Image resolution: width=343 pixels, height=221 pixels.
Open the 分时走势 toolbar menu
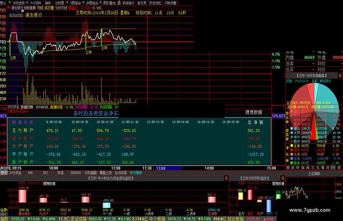18,3
